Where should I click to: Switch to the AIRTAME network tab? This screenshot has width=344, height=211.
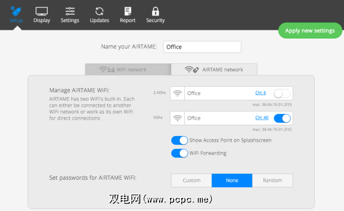tap(214, 69)
